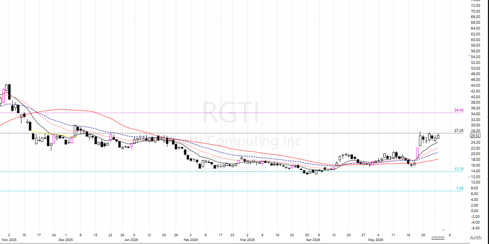Select the 13.78 support level label
This screenshot has width=489, height=244.
tap(458, 169)
